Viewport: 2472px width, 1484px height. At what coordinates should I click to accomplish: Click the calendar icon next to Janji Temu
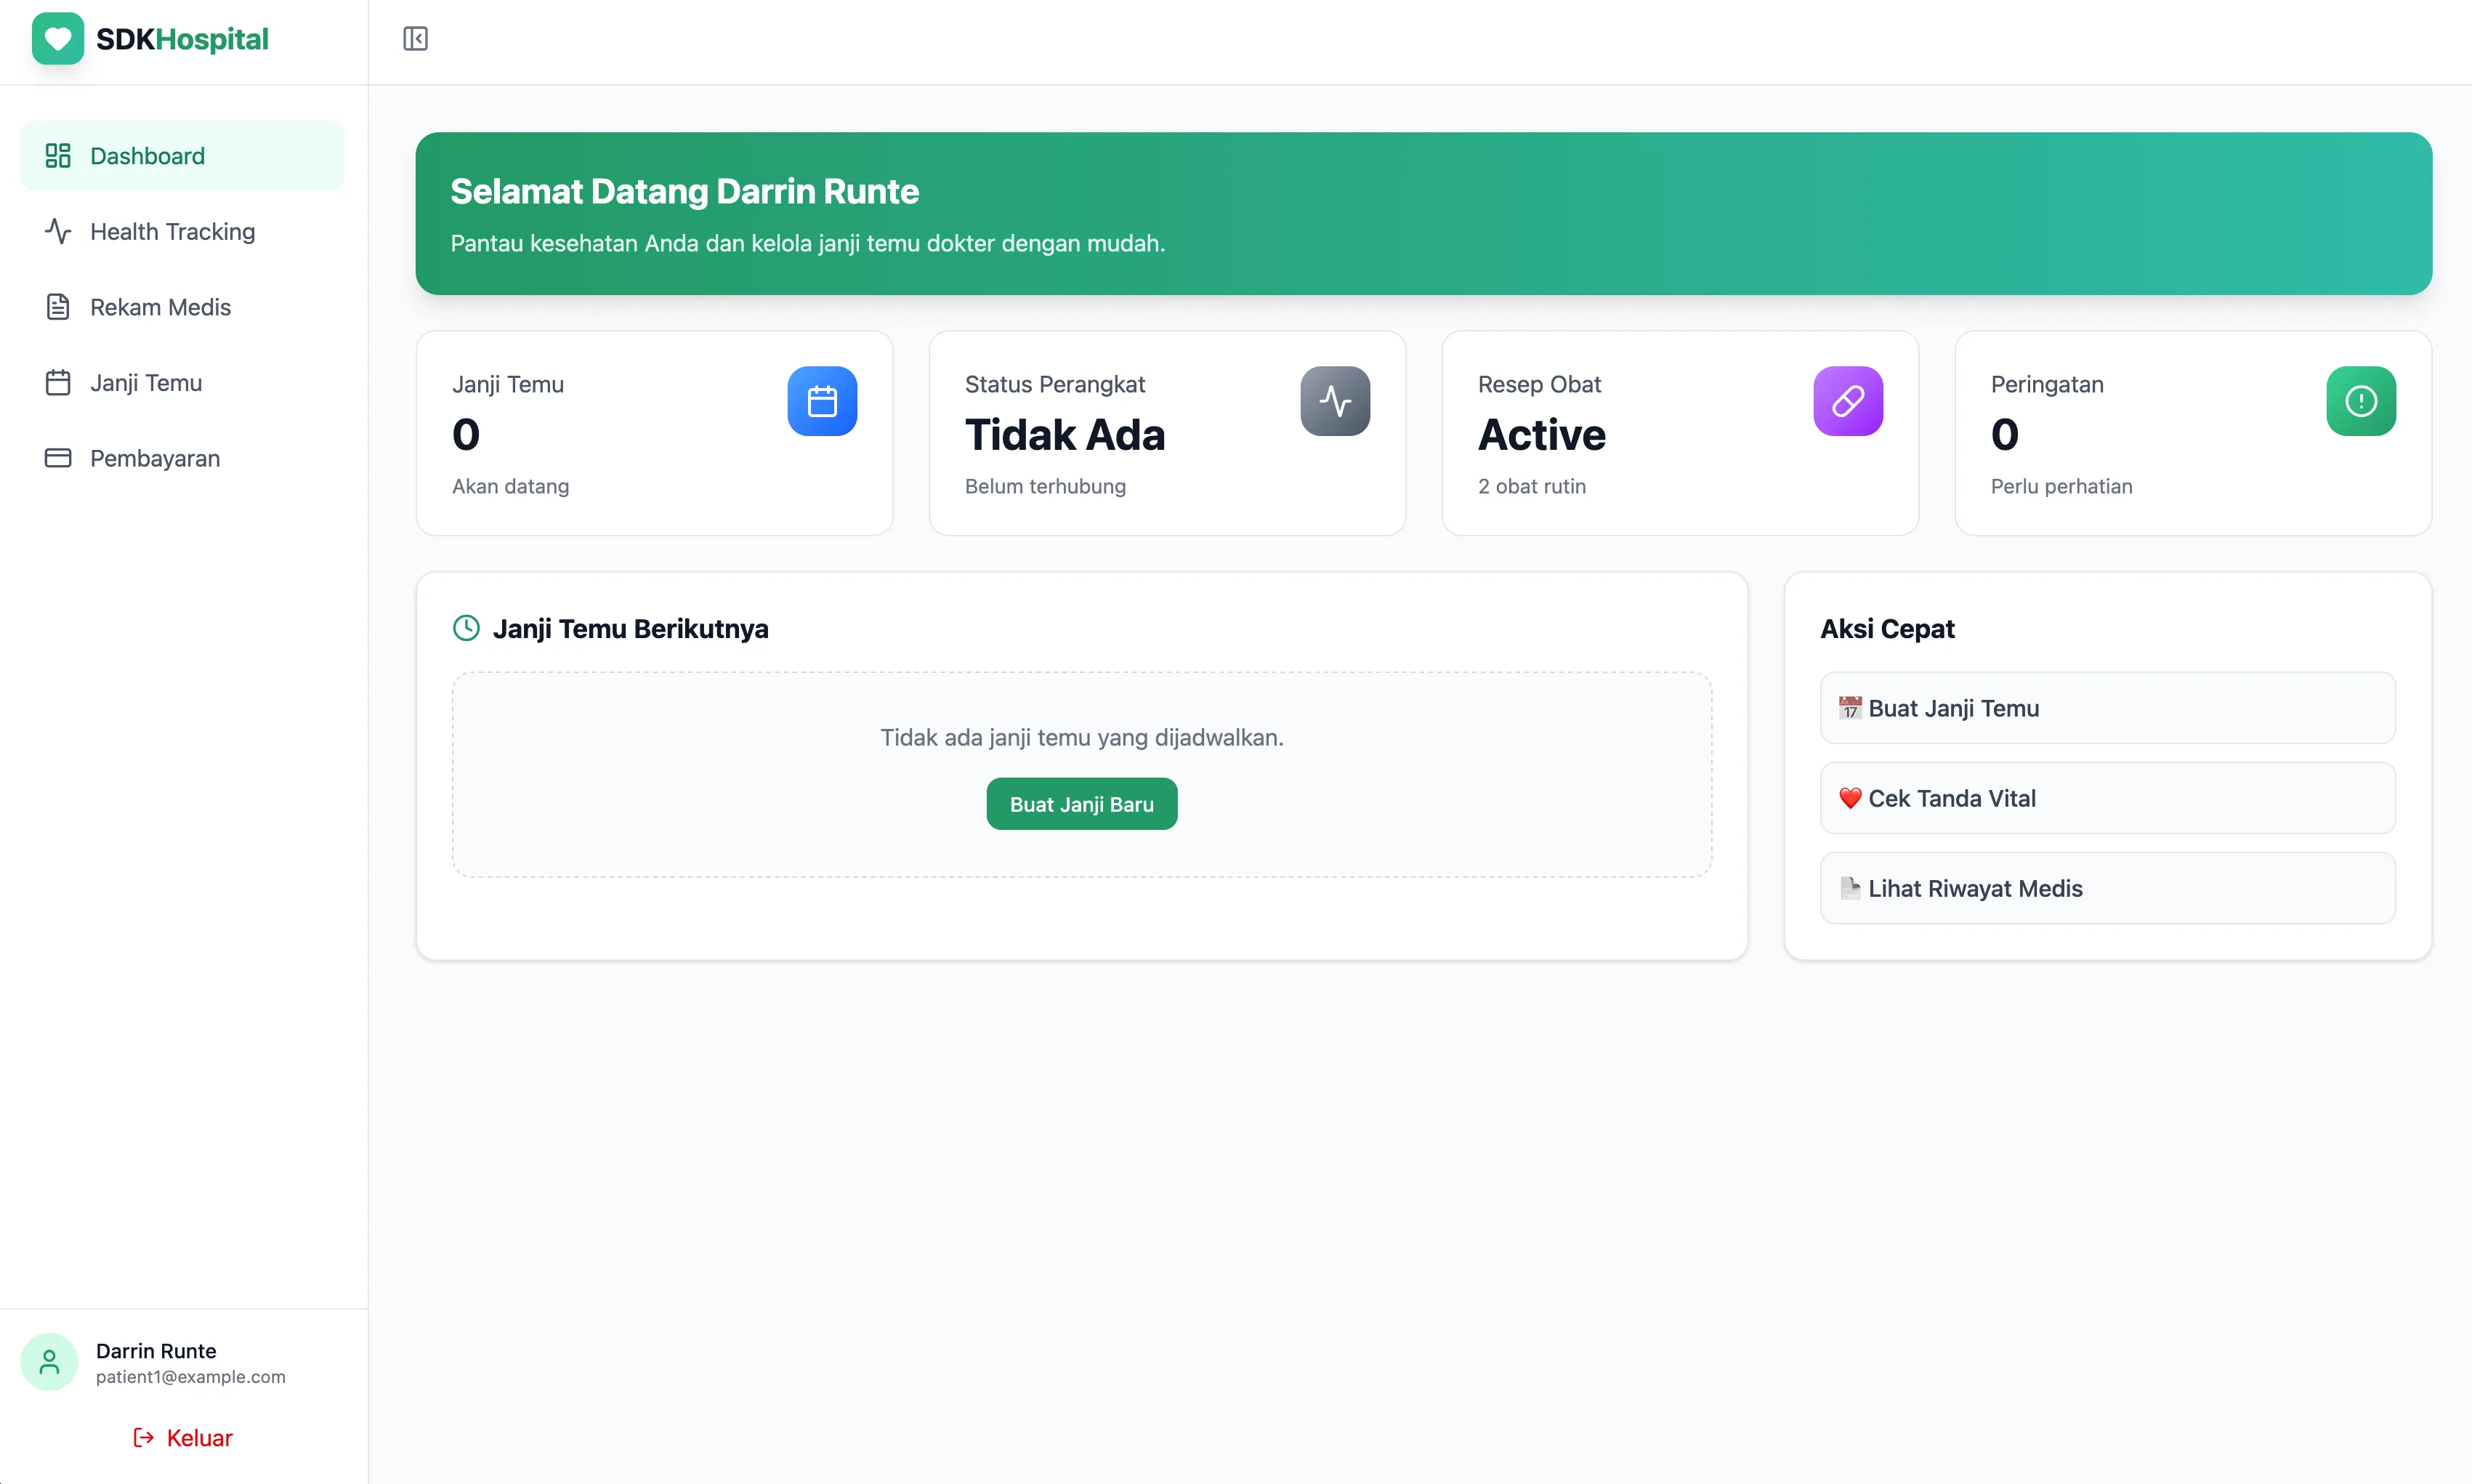[x=57, y=382]
